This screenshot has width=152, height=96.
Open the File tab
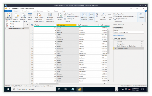coord(8,11)
